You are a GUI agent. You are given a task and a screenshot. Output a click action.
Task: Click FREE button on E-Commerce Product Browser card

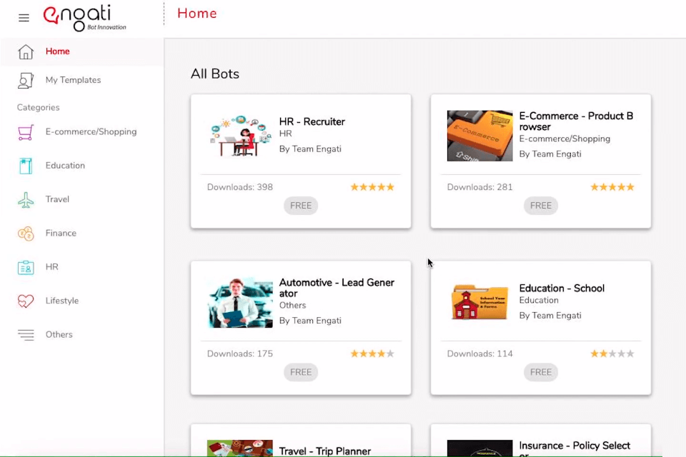point(541,206)
